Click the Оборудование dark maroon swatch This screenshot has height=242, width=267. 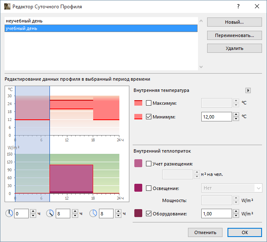138,213
